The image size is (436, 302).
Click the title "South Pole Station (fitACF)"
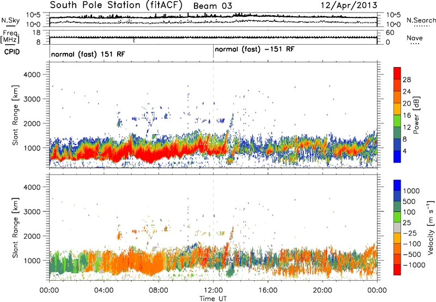[x=116, y=5]
